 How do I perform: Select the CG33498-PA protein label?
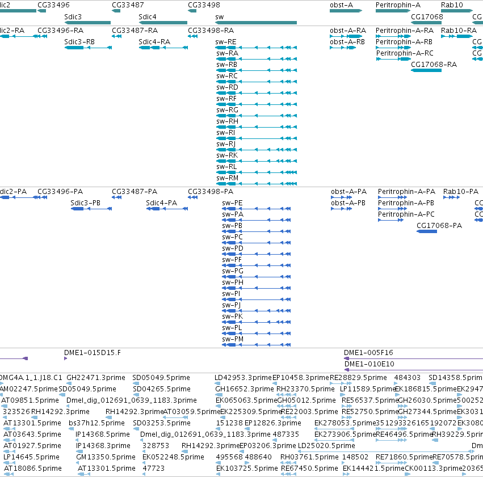tap(211, 192)
